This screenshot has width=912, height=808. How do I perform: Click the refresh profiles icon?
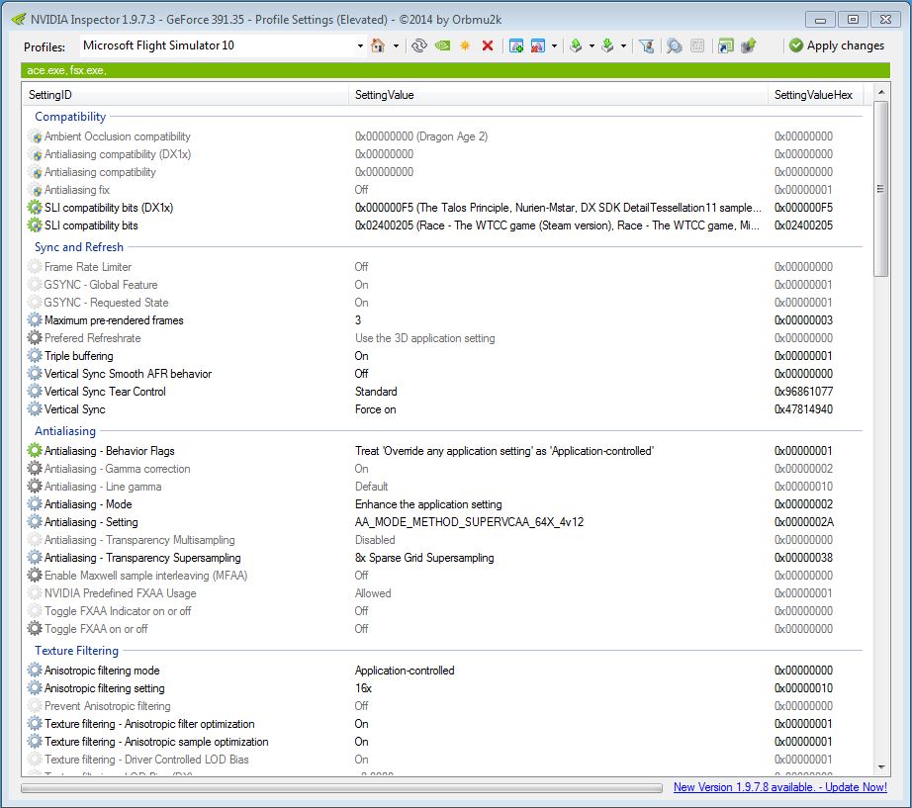pos(418,45)
